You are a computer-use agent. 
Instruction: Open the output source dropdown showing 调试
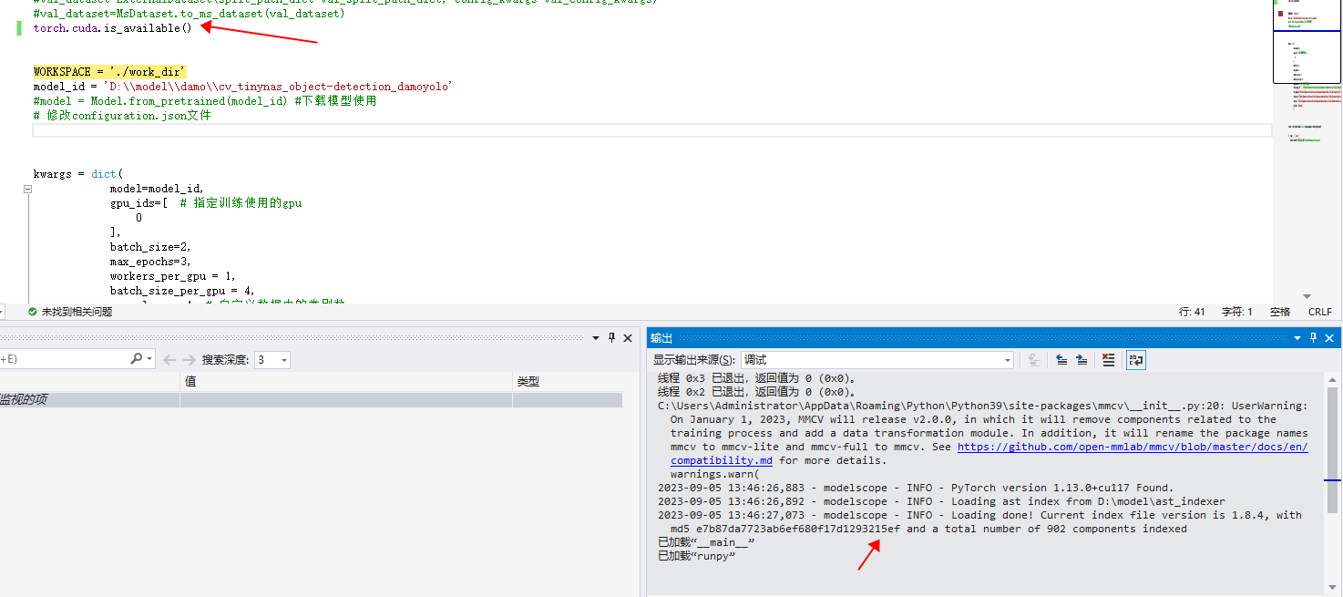tap(877, 360)
